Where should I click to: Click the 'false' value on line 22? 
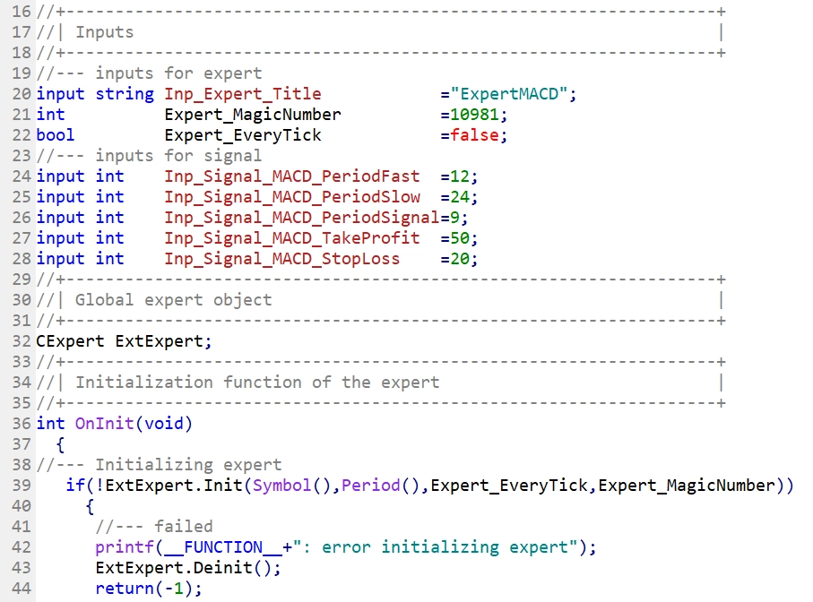click(474, 135)
